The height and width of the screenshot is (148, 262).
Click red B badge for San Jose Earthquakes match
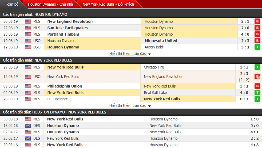click(257, 28)
